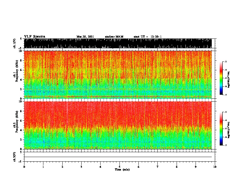
Task: Click time-axis tick label "0"
Action: (24, 167)
